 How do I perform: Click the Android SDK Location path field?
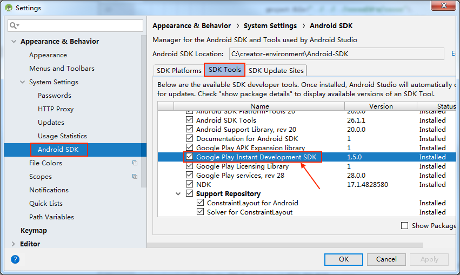pos(337,54)
